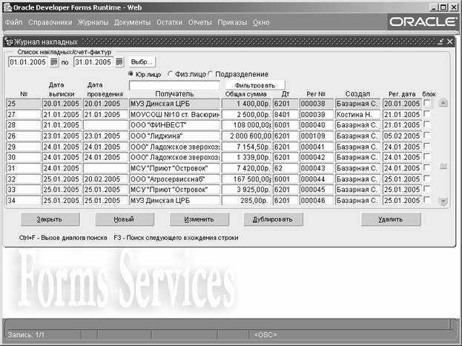The height and width of the screenshot is (346, 462).
Task: Click the inner window maximize icon
Action: (x=441, y=41)
